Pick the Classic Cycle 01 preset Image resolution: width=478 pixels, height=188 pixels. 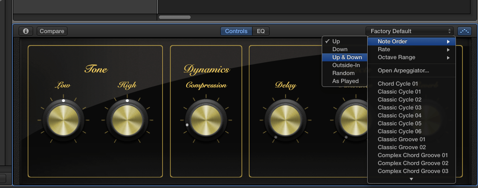click(x=411, y=92)
